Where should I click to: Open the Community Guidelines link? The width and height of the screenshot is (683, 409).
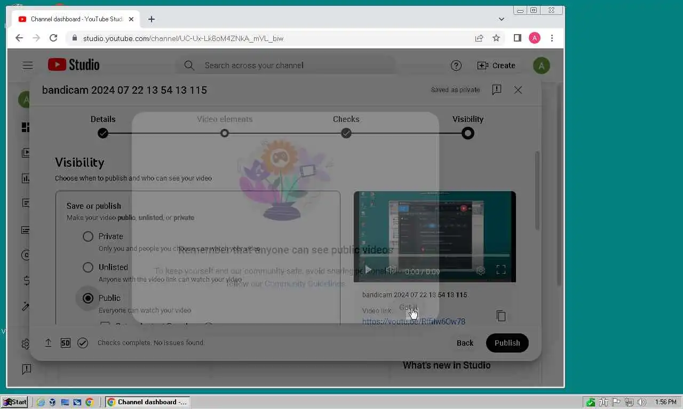pyautogui.click(x=305, y=284)
